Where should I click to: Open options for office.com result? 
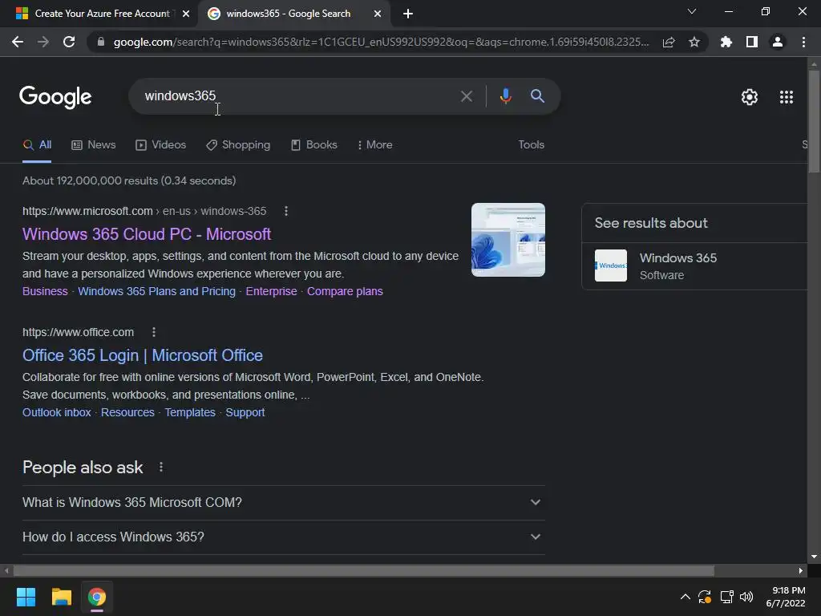click(x=153, y=332)
